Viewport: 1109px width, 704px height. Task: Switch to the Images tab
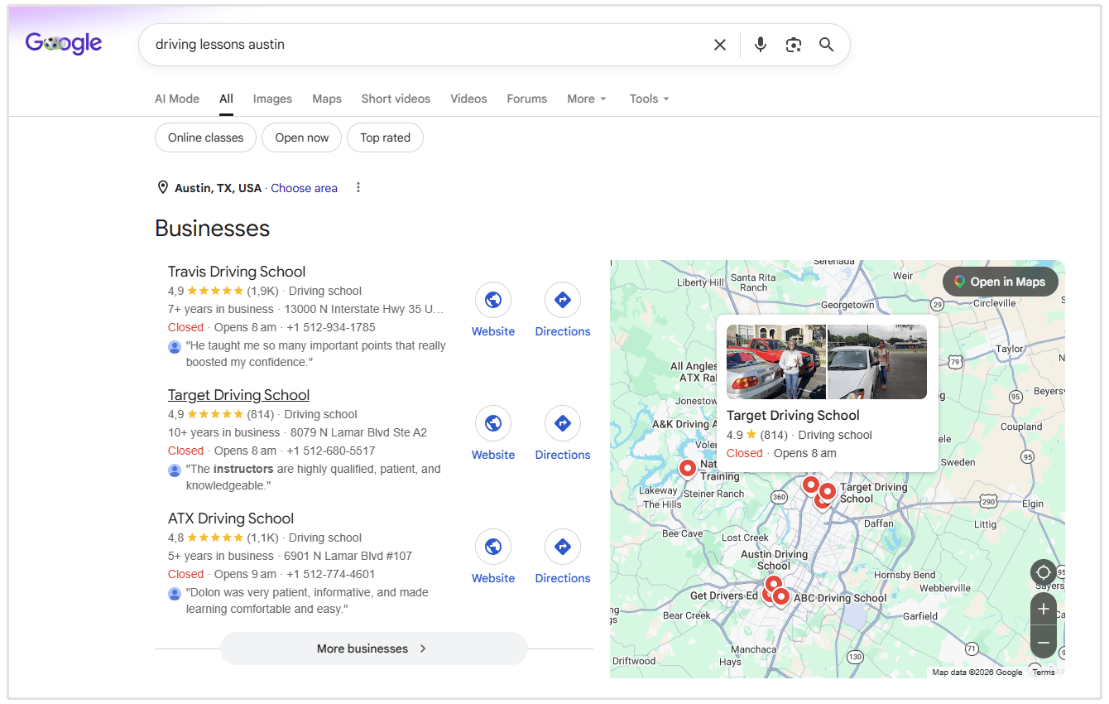(272, 99)
